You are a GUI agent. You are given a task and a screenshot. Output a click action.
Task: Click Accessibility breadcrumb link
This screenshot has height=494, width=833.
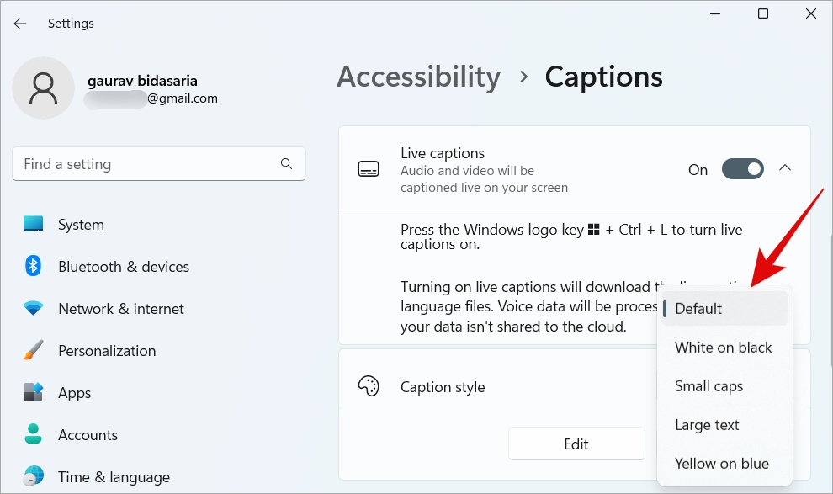click(419, 77)
